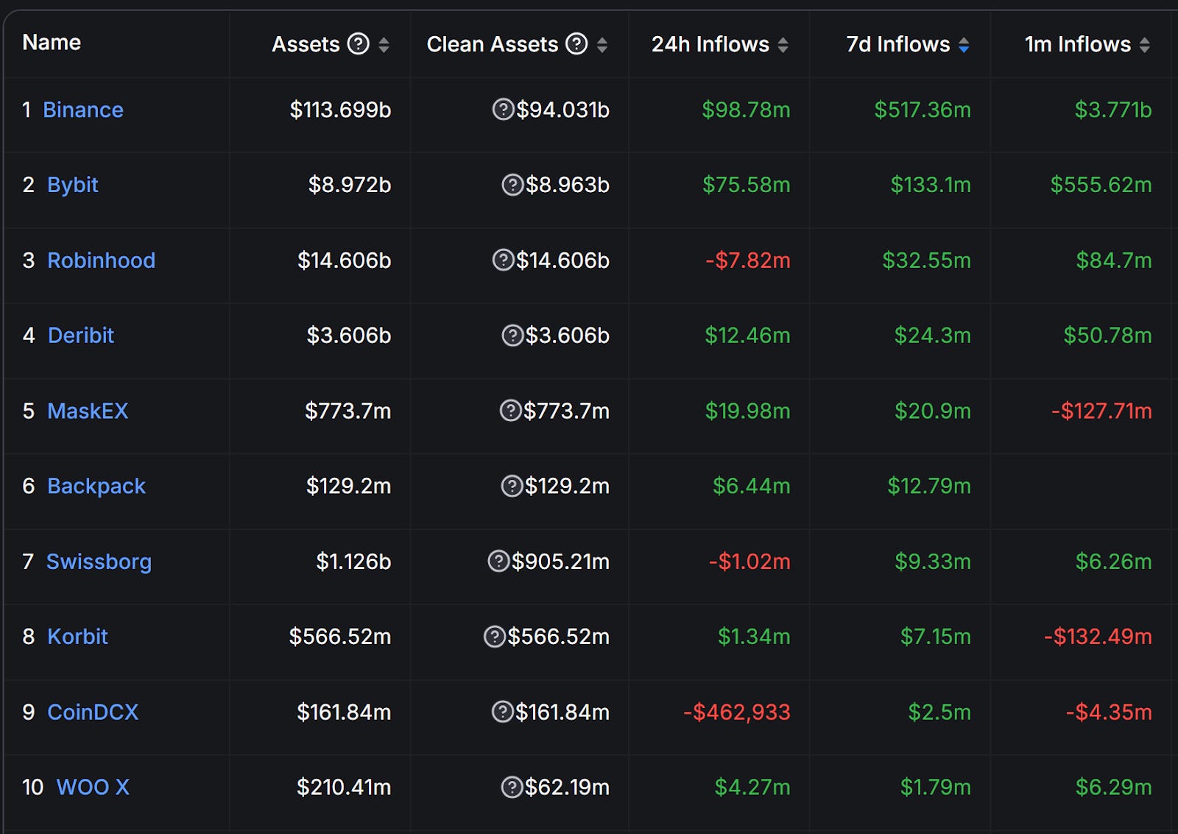Select Swissborg 7d inflow $9.33m

[933, 562]
